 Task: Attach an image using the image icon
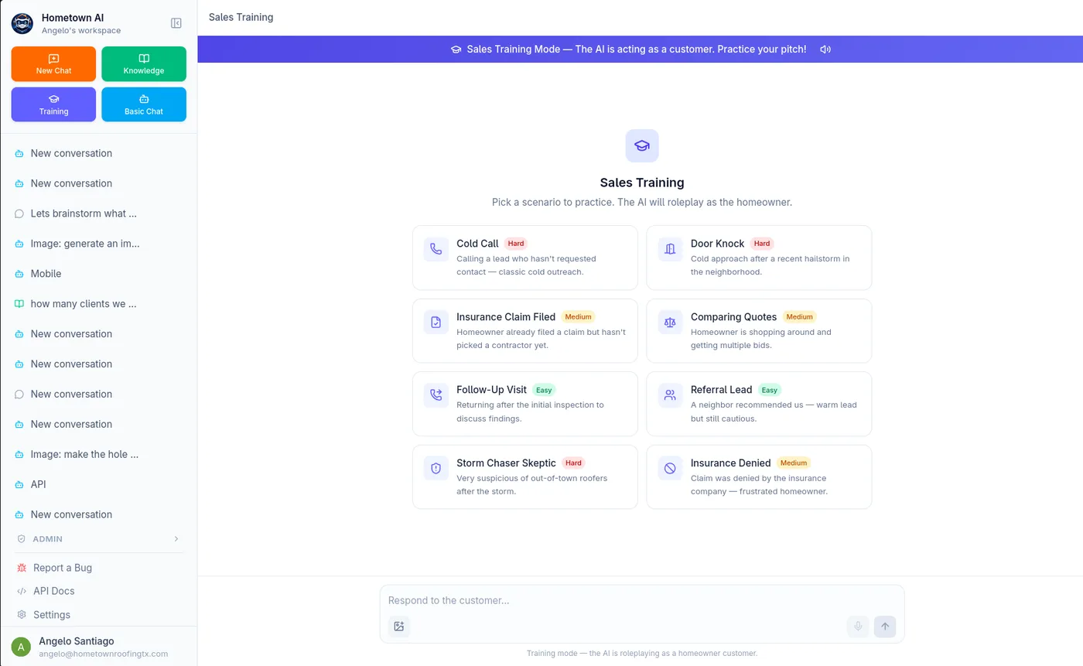click(399, 627)
